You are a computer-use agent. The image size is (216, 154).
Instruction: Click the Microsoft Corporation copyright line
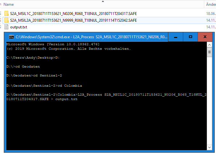[x=68, y=48]
